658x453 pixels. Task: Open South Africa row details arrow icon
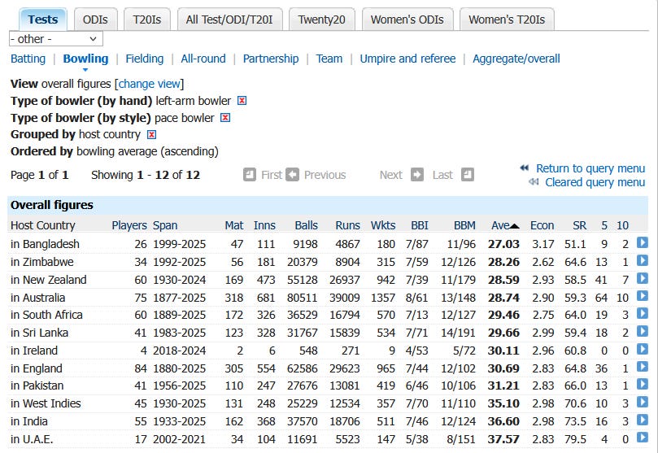[642, 313]
